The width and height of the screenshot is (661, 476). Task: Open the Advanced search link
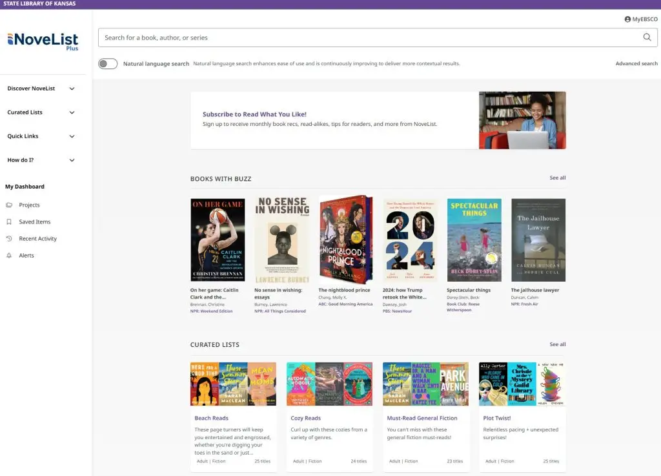636,64
